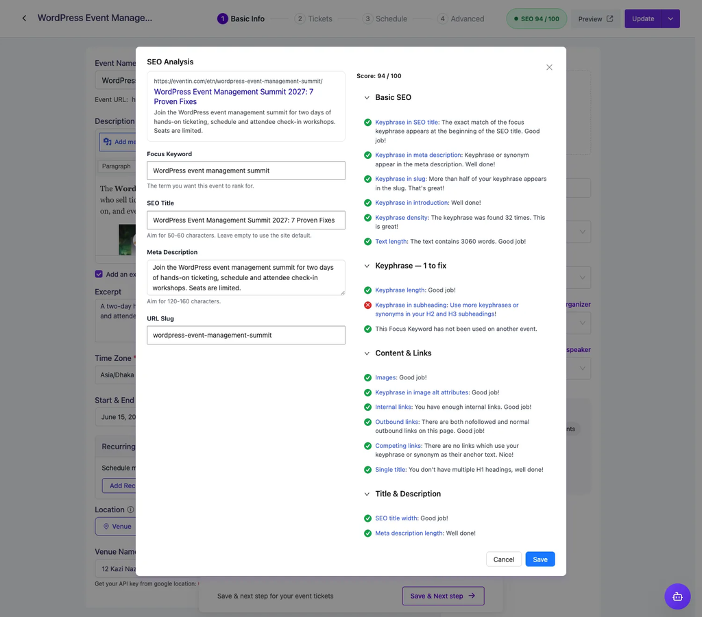Switch to the Basic Info step
702x617 pixels.
(x=241, y=18)
